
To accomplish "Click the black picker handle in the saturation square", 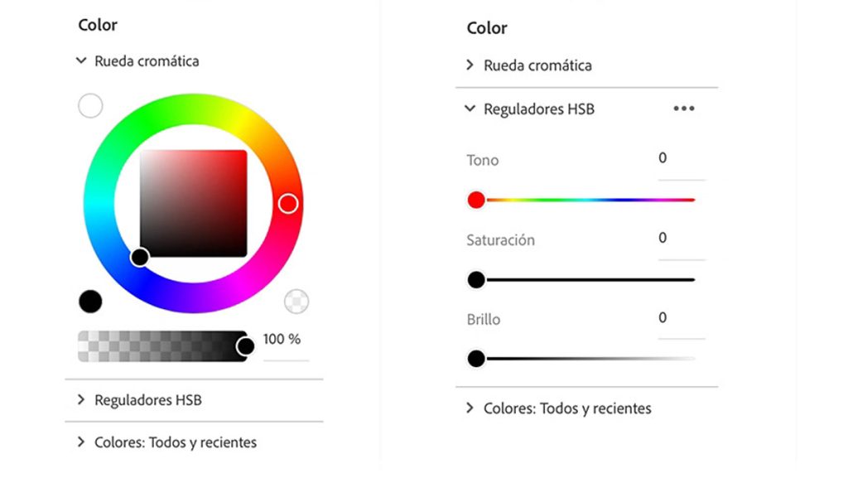I will (140, 257).
